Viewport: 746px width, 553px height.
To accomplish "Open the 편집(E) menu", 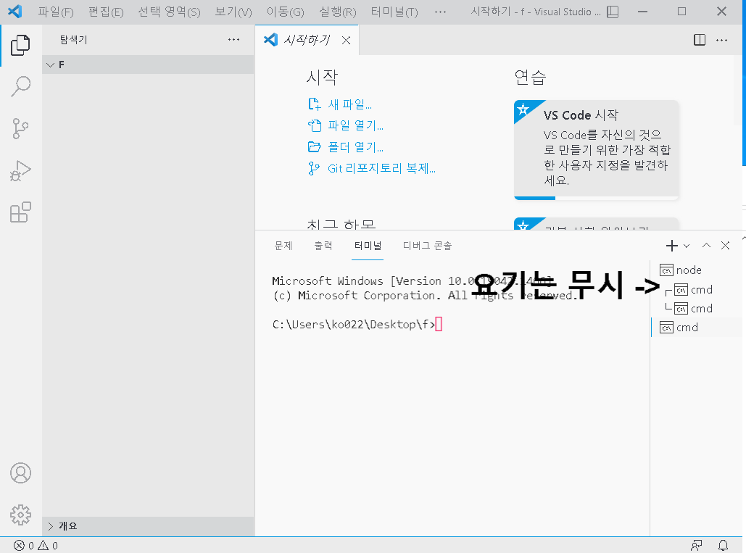I will [x=106, y=12].
